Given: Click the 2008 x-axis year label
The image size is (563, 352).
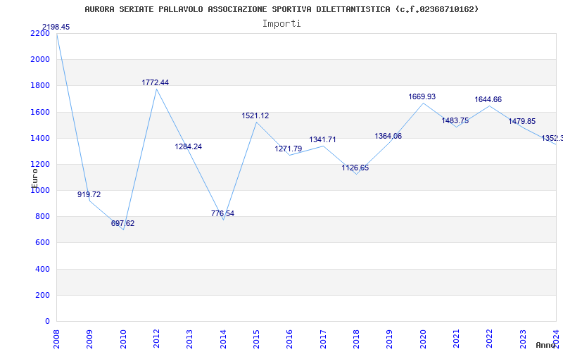Looking at the screenshot, I should (56, 339).
